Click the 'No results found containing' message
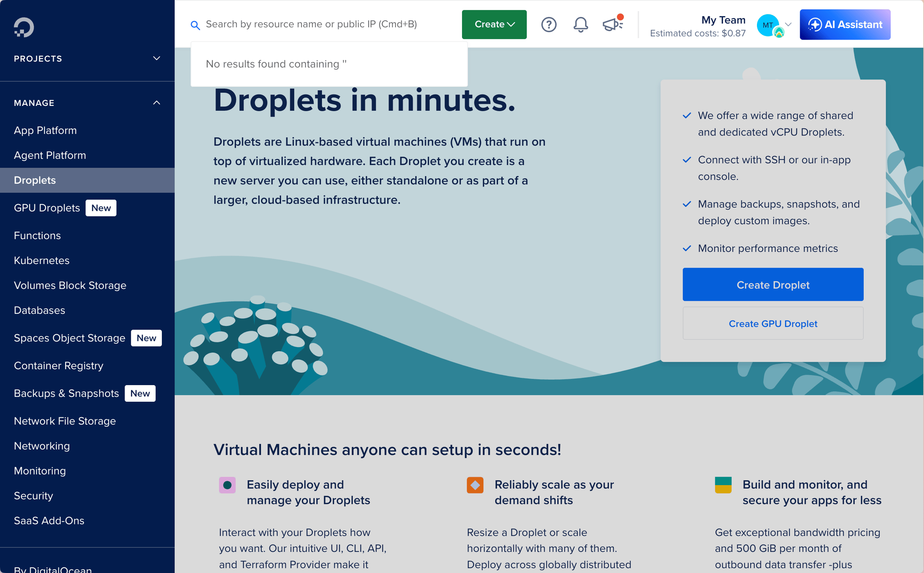The height and width of the screenshot is (573, 924). 276,64
